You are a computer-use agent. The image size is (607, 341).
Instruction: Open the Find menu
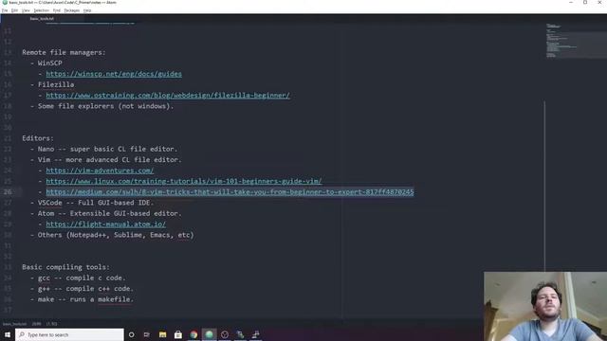(57, 10)
